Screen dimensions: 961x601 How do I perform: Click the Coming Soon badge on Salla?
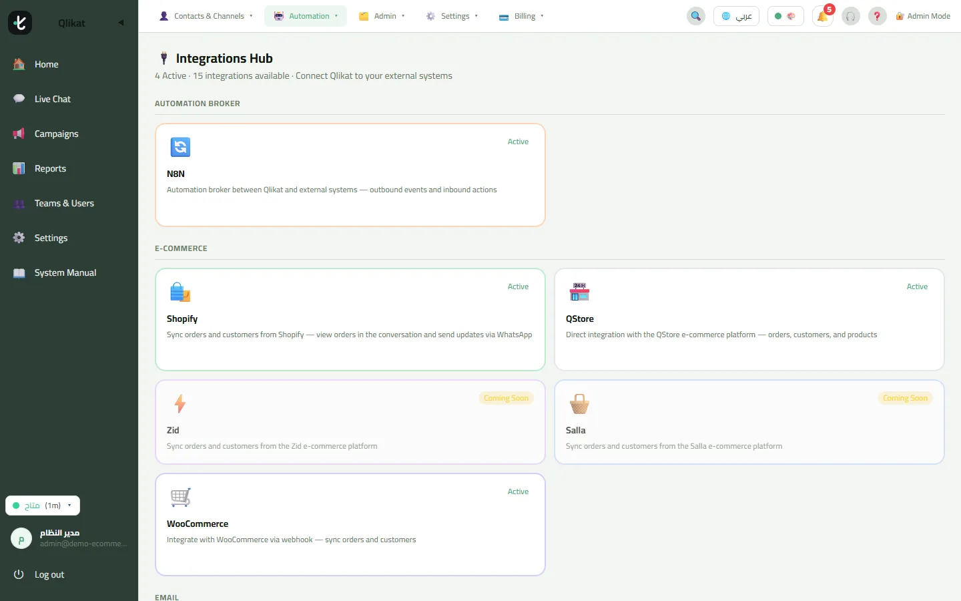(x=905, y=398)
